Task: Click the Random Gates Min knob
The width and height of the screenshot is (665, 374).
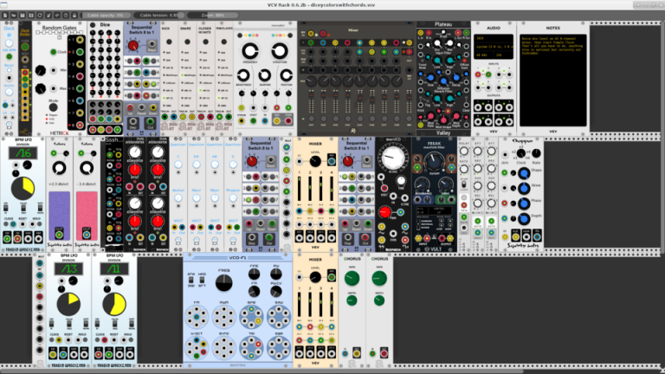Action: (x=41, y=70)
